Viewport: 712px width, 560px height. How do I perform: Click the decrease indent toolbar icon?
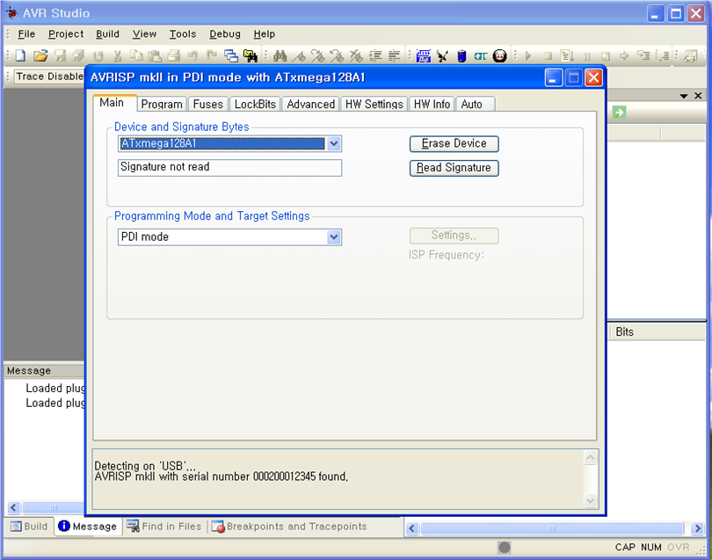pos(394,56)
